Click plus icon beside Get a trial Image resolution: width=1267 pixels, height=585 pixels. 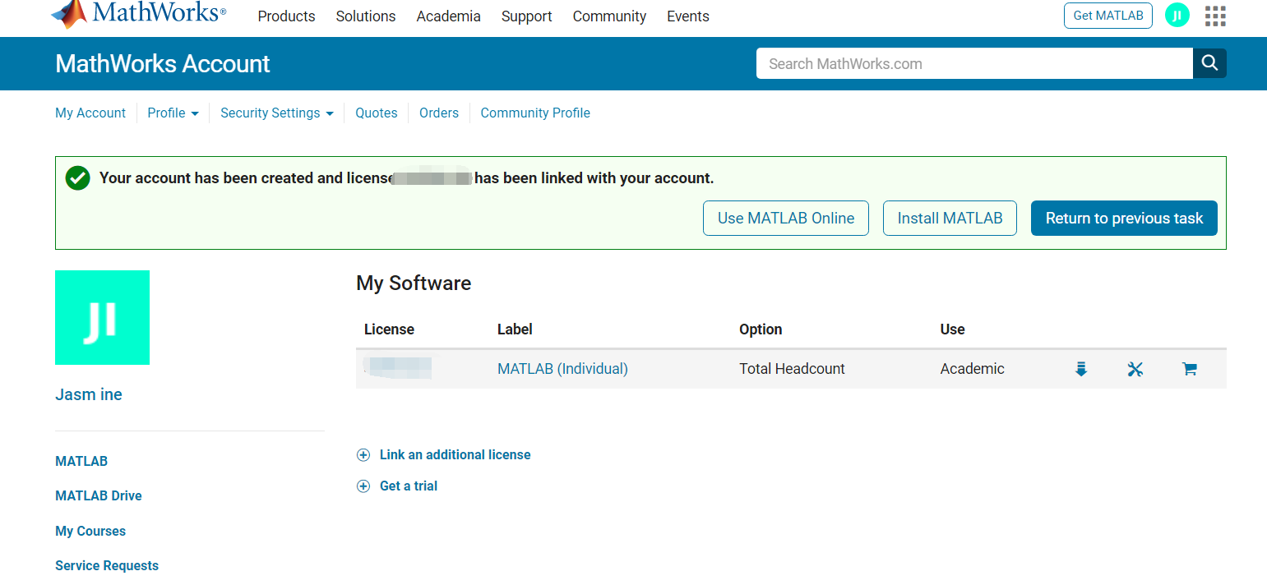(x=363, y=486)
